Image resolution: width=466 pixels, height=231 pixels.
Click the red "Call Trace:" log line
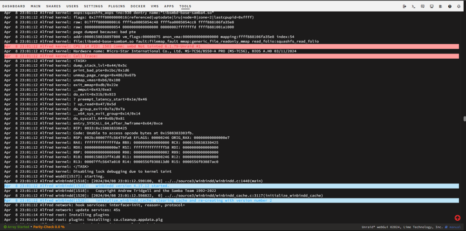click(232, 56)
